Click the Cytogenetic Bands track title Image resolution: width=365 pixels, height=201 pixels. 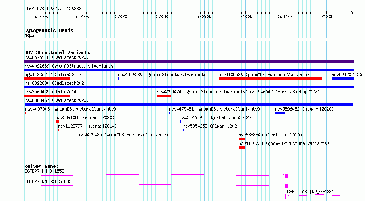click(x=49, y=30)
